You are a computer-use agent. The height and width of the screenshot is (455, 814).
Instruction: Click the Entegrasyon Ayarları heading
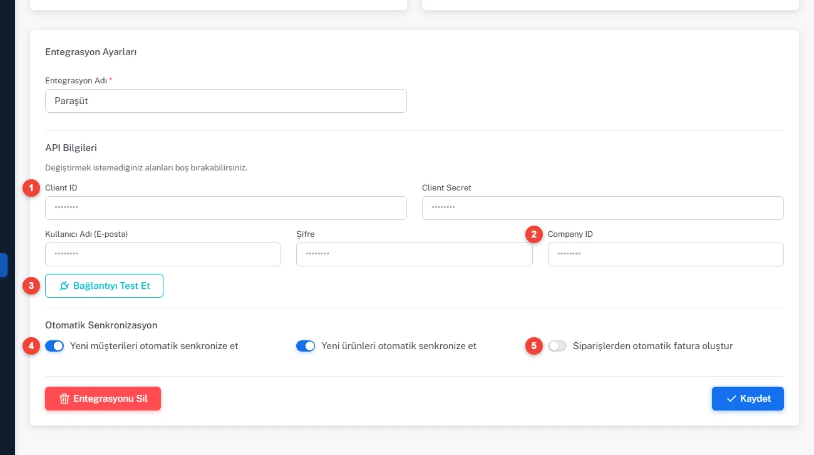[91, 52]
